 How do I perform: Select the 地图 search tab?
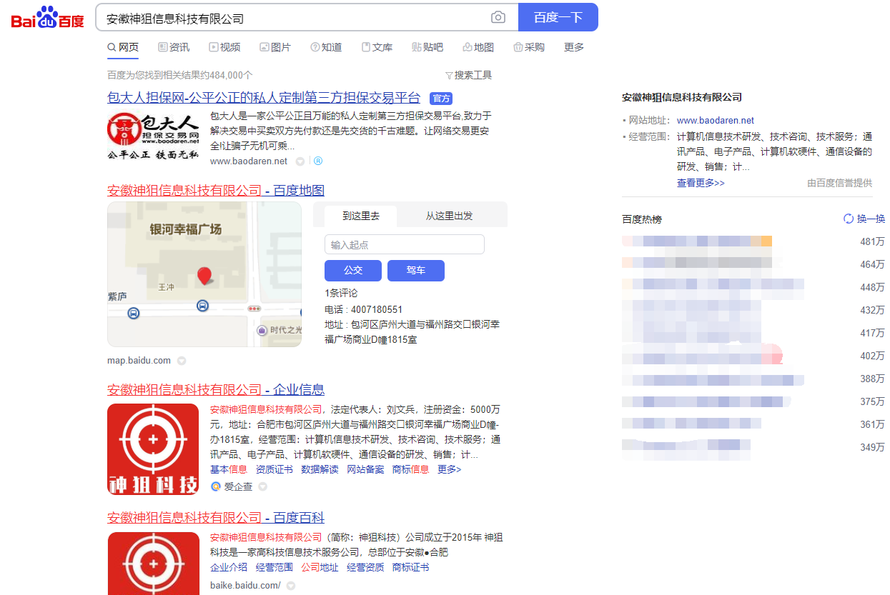pos(478,47)
